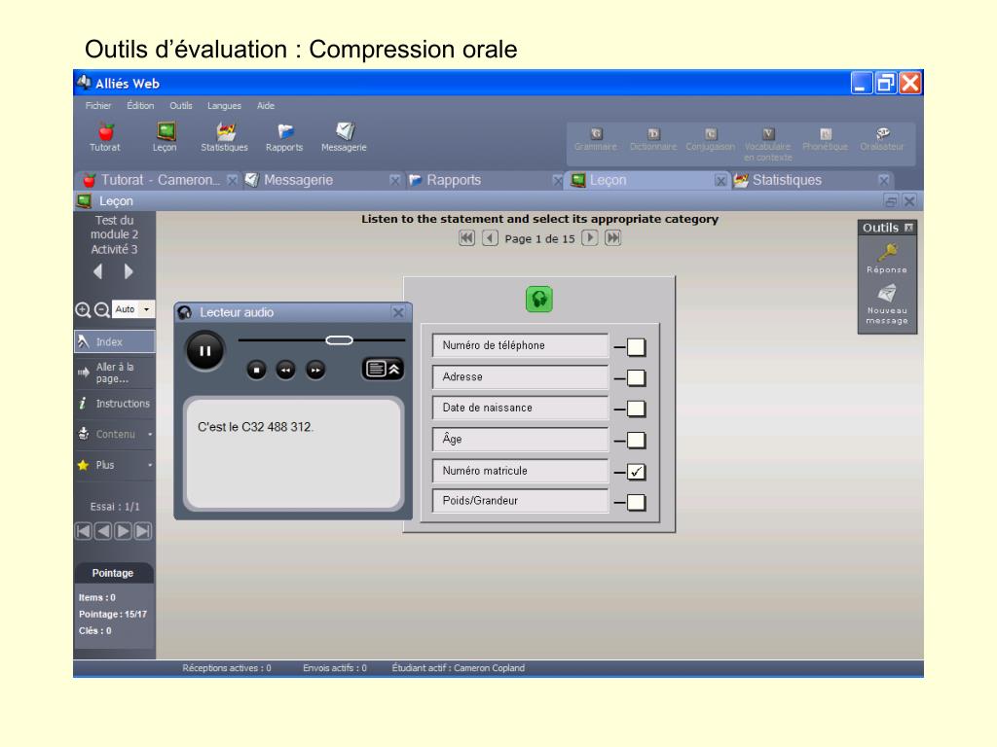Open the Outils menu
997x747 pixels.
[x=180, y=105]
